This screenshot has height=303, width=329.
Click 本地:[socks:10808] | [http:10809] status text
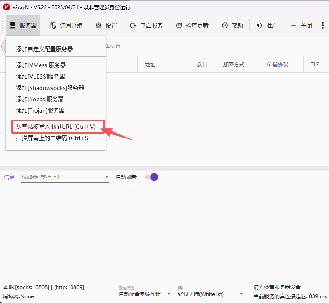coord(44,287)
